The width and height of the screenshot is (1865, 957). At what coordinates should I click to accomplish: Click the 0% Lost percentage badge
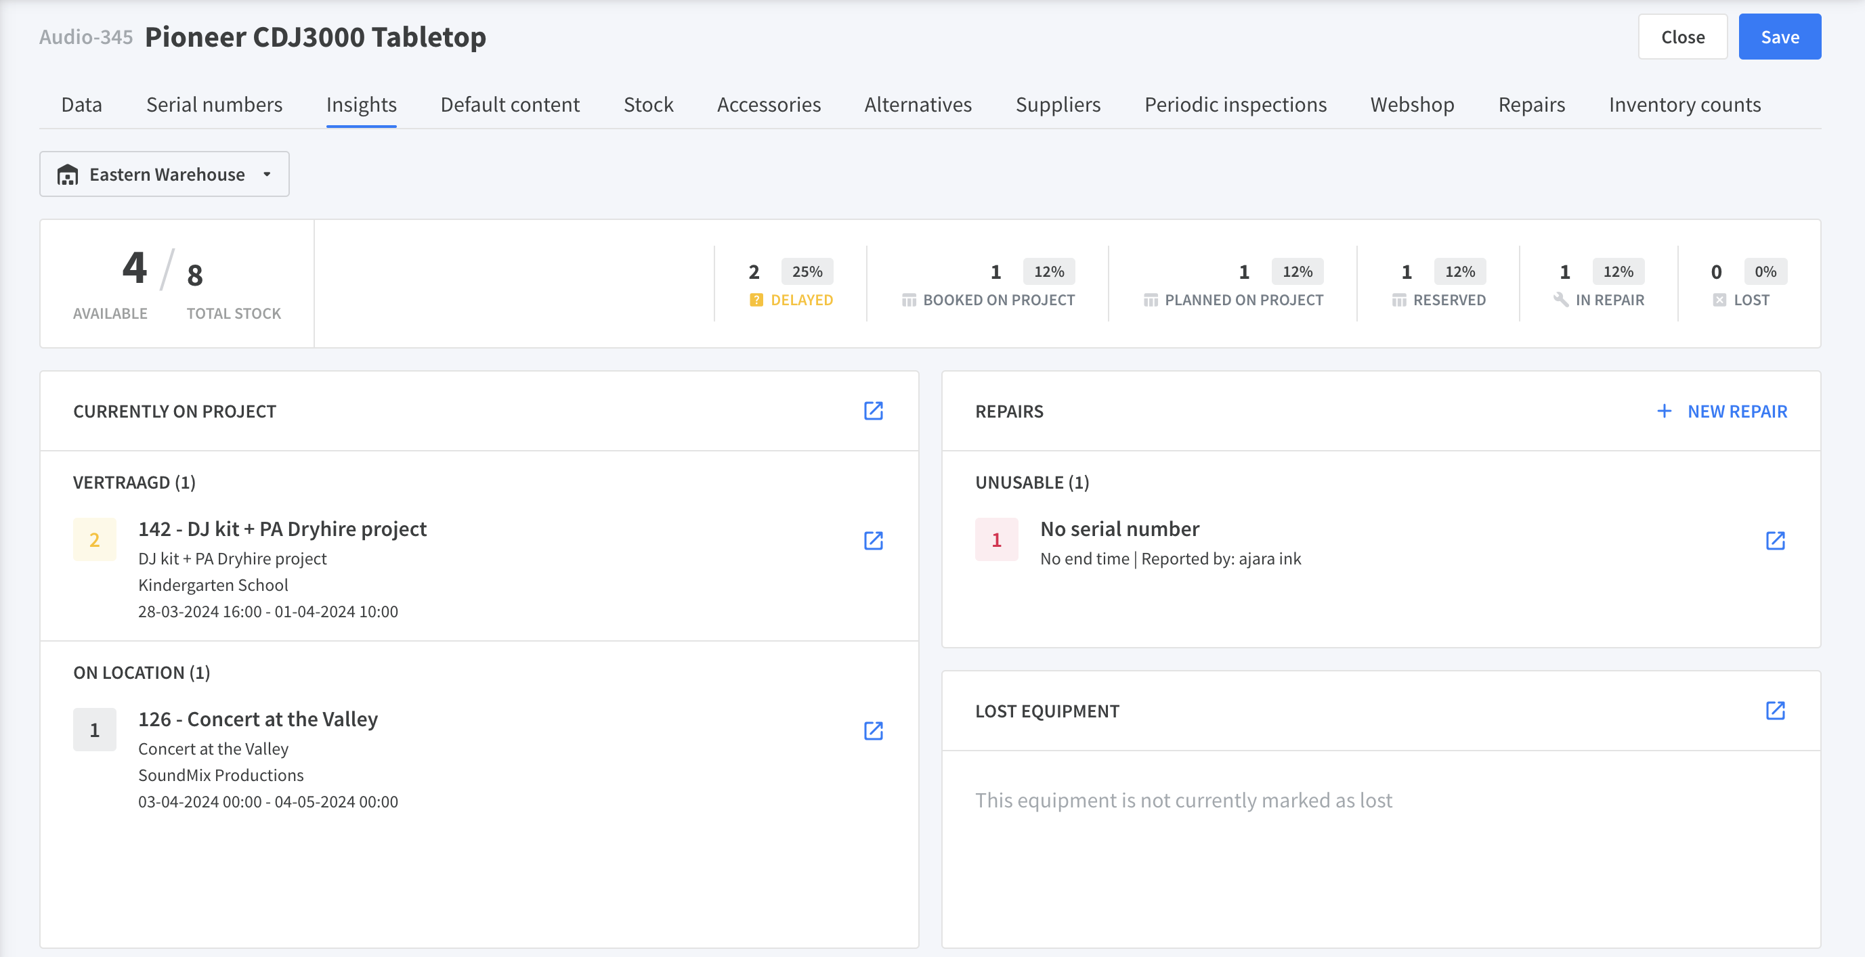1765,271
